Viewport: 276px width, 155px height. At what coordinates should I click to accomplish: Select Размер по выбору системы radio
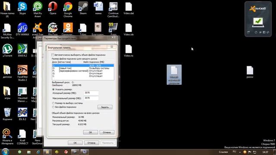tap(53, 103)
